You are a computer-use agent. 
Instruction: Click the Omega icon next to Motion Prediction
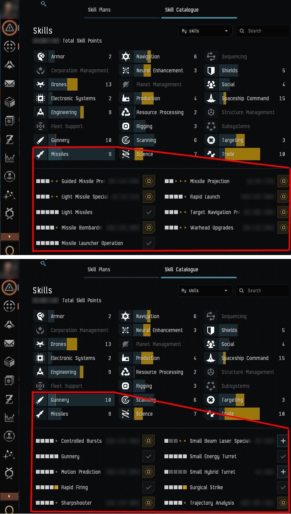(x=148, y=472)
